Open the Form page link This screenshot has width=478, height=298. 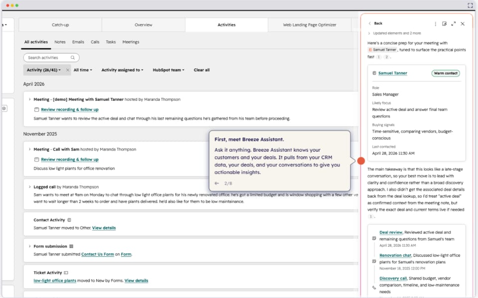126,254
